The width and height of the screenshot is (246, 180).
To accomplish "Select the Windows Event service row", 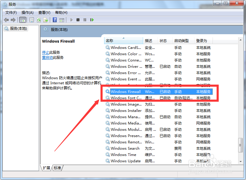I will [158, 79].
